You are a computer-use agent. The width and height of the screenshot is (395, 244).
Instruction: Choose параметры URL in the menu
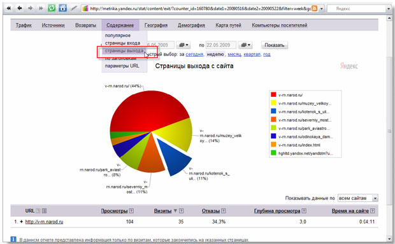122,66
